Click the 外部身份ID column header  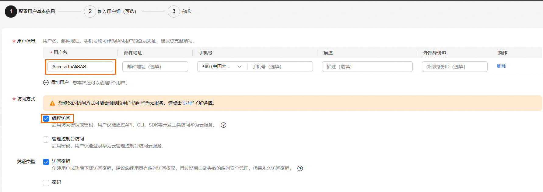[x=435, y=53]
